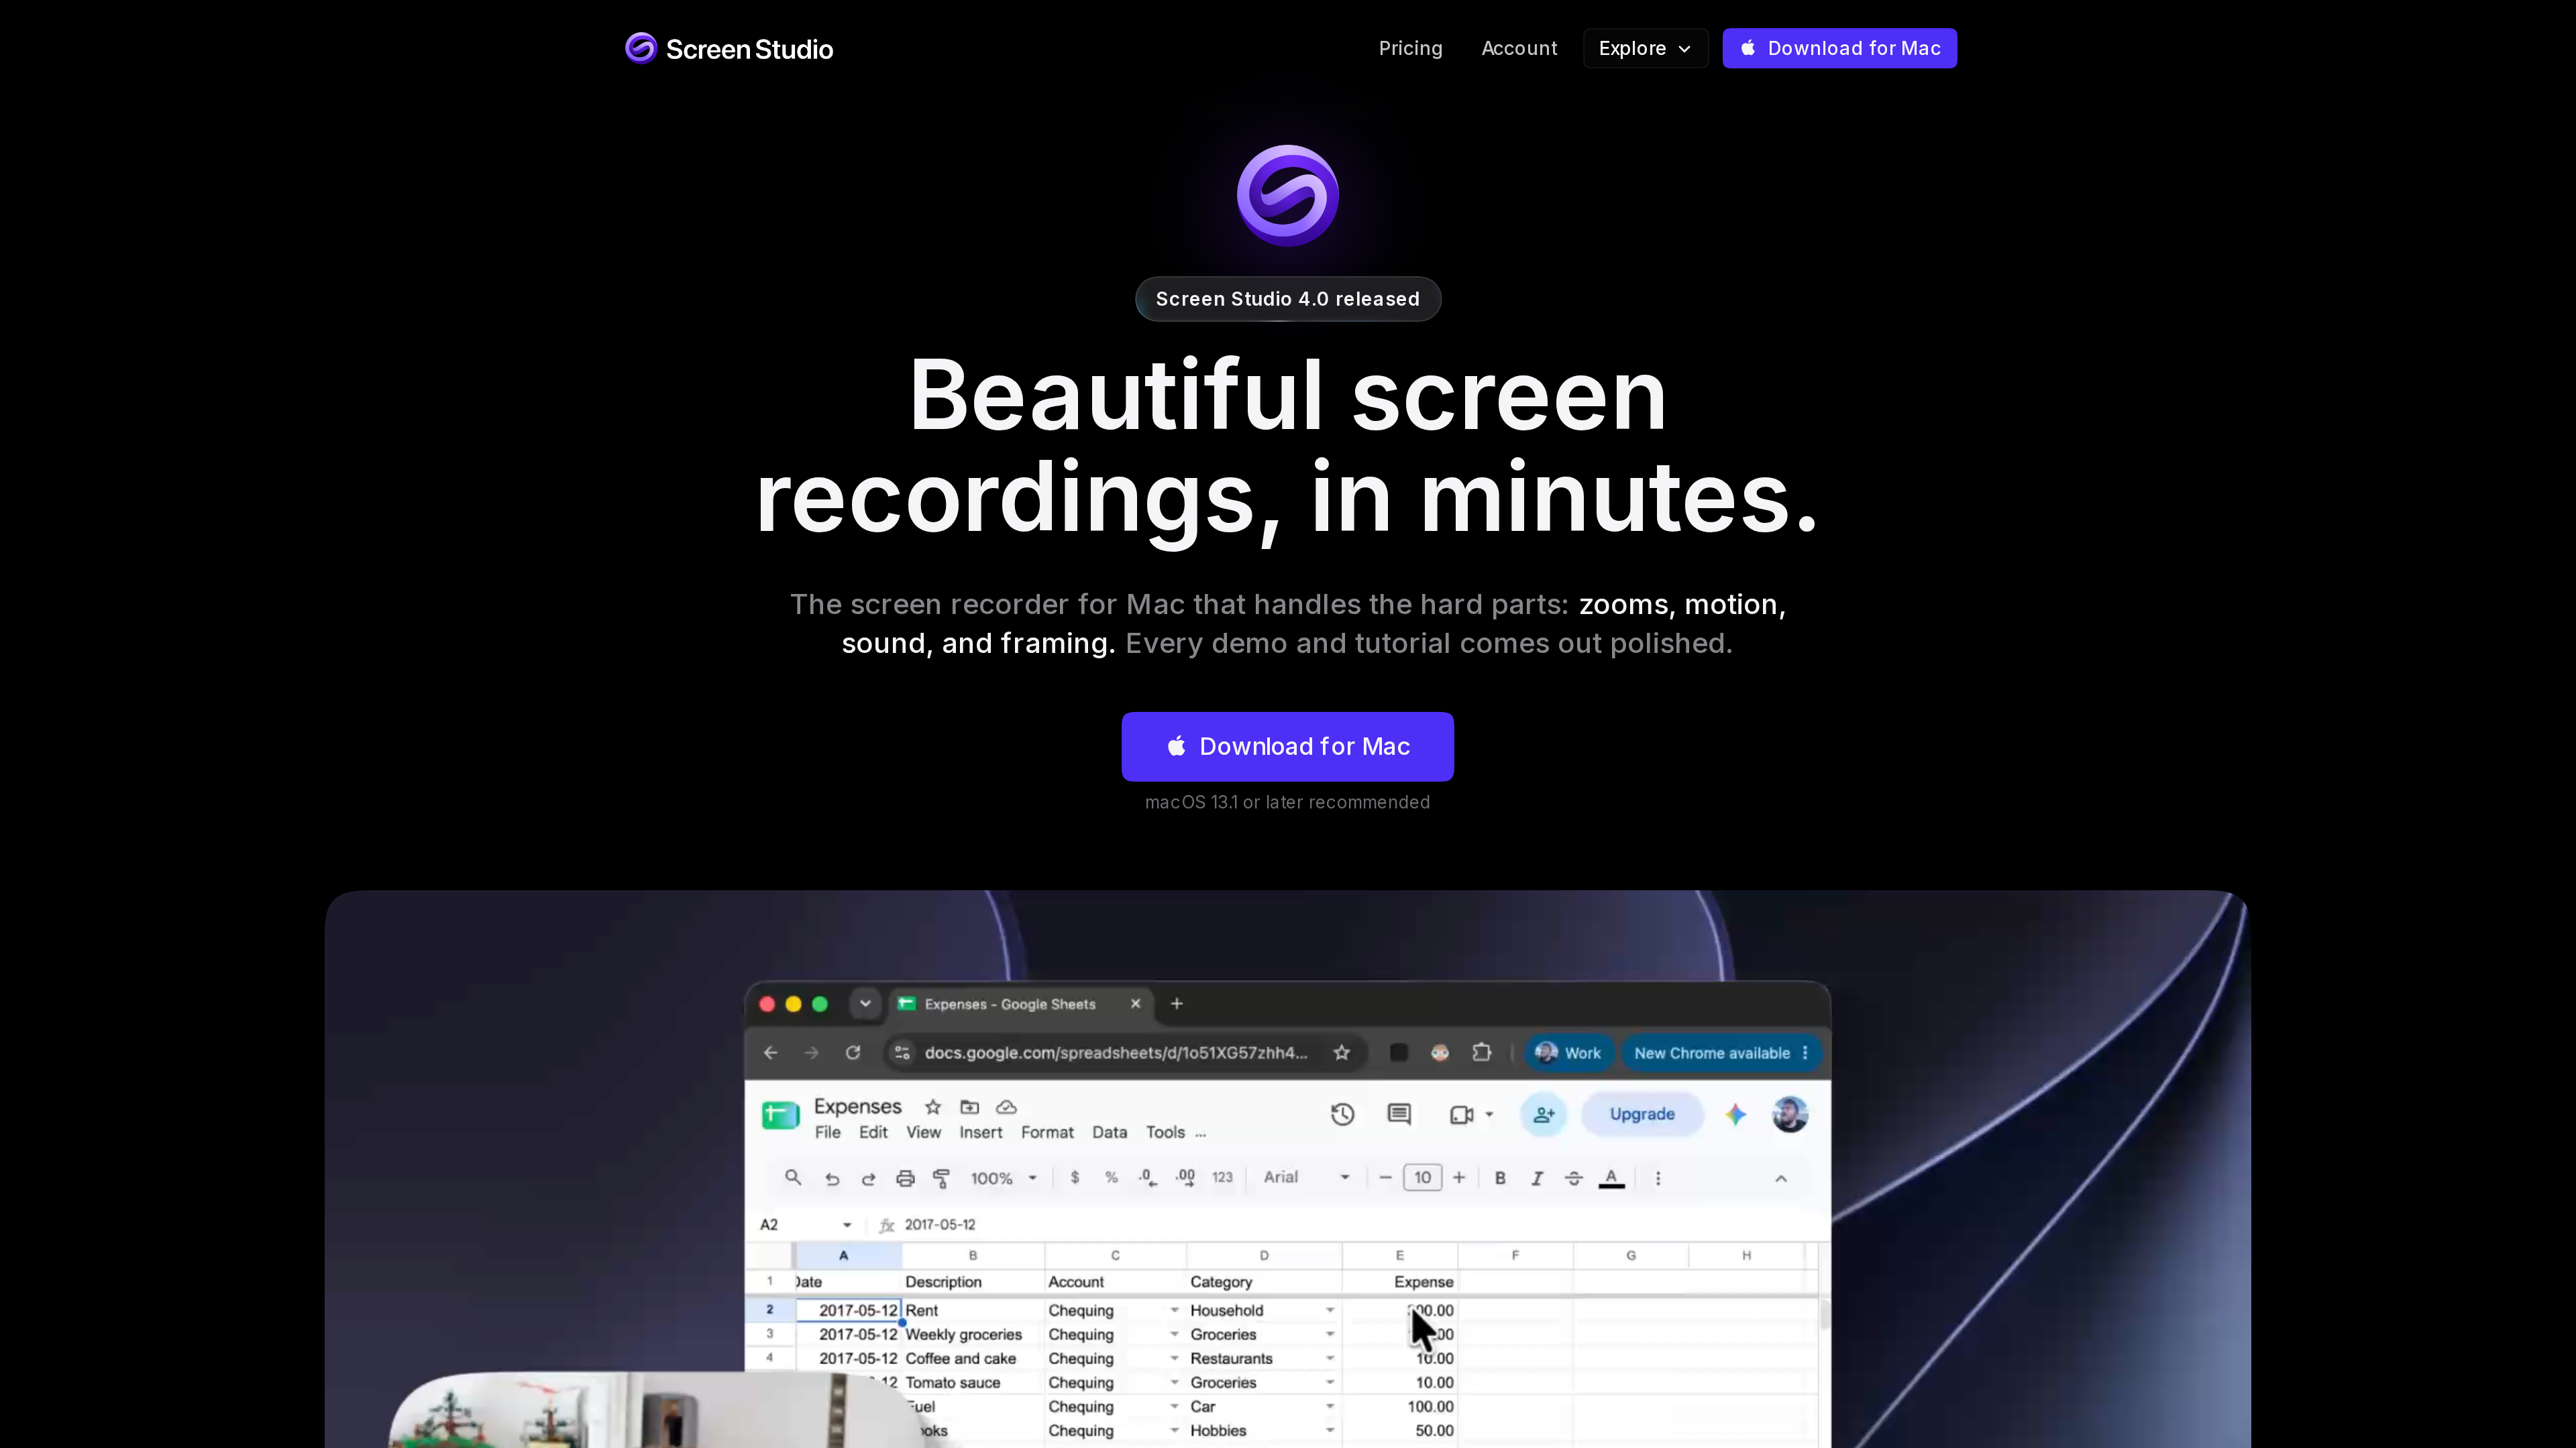Screen dimensions: 2576x1448
Task: Open the Data menu in Sheets
Action: 1109,1132
